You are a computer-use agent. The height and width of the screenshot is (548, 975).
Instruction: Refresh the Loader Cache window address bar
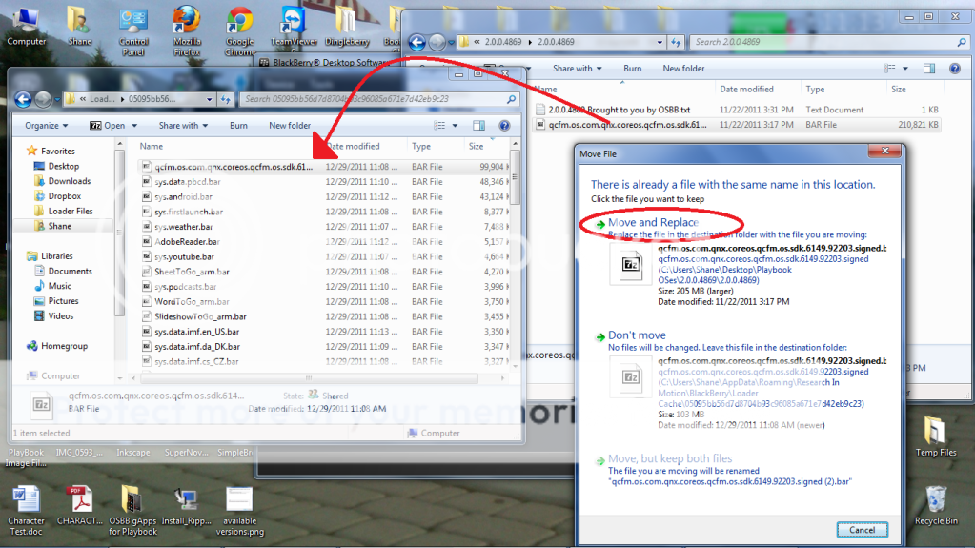(226, 99)
